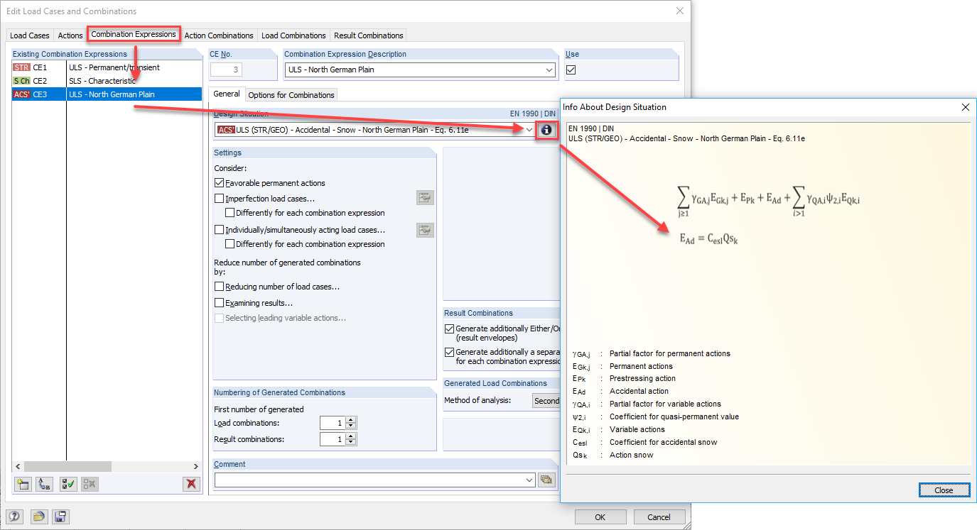Screen dimensions: 977x530
Task: Select CE1 ULS Permanent/transient row
Action: [107, 67]
